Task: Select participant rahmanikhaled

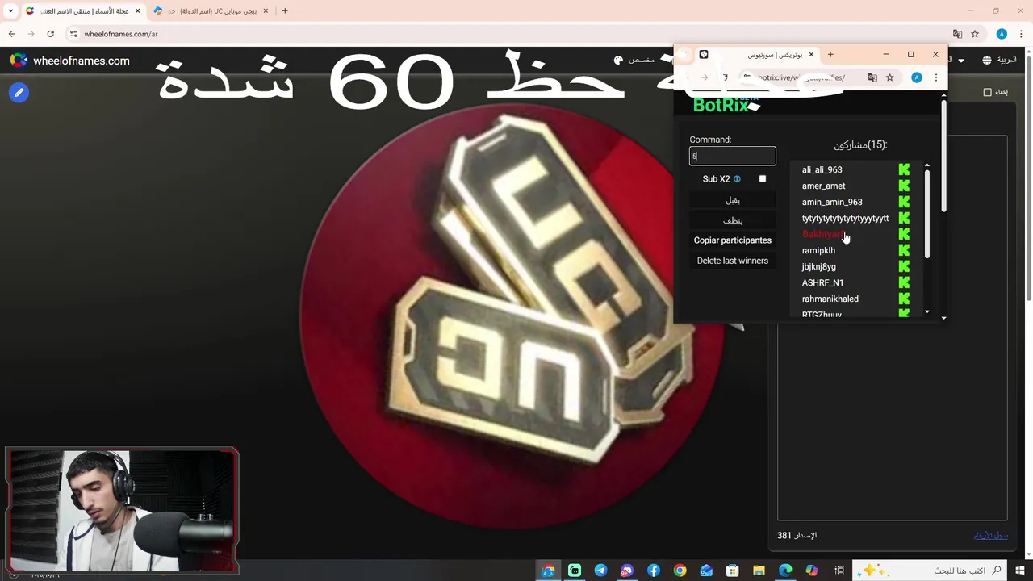Action: (x=830, y=299)
